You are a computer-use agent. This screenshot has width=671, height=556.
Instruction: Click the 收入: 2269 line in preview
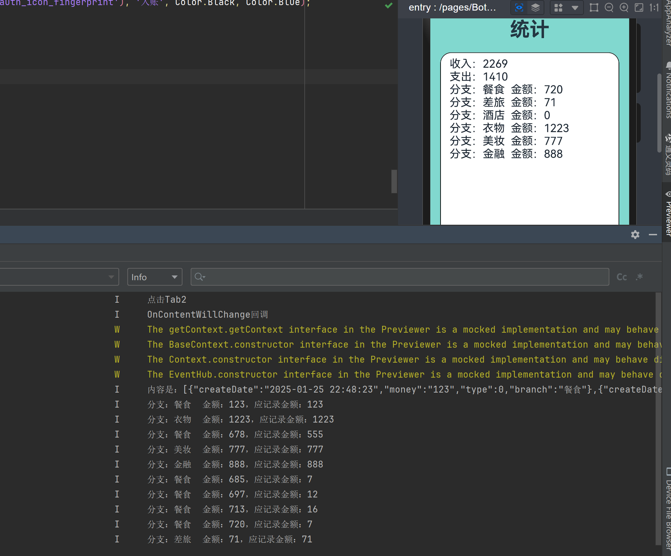point(479,64)
